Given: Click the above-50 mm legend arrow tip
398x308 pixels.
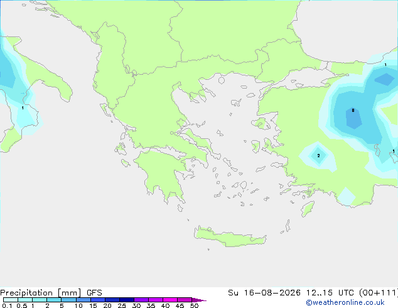Looking at the screenshot, I should click(x=199, y=300).
